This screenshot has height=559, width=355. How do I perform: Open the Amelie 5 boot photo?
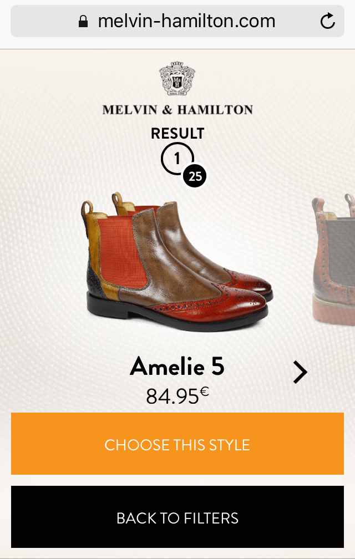coord(177,262)
